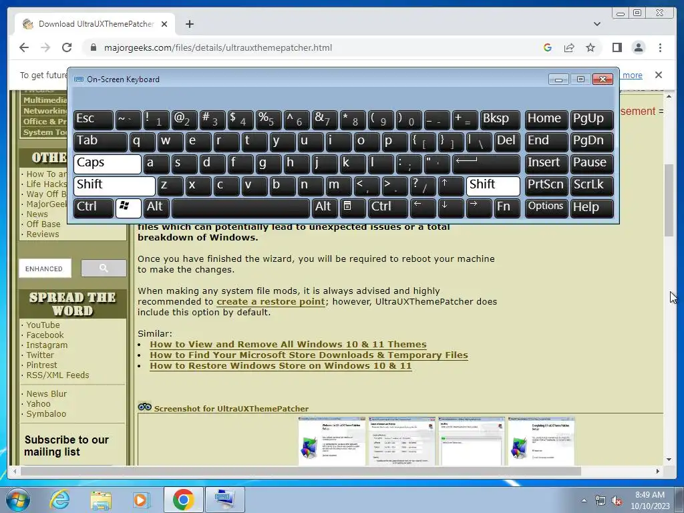Click the page vertical scrollbar thumb
Image resolution: width=684 pixels, height=513 pixels.
pos(669,200)
